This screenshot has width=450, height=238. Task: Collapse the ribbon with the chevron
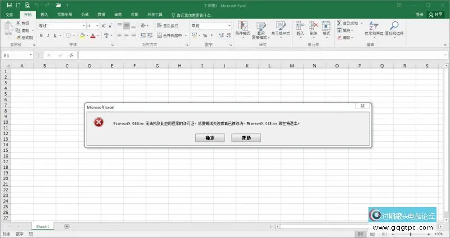(445, 45)
